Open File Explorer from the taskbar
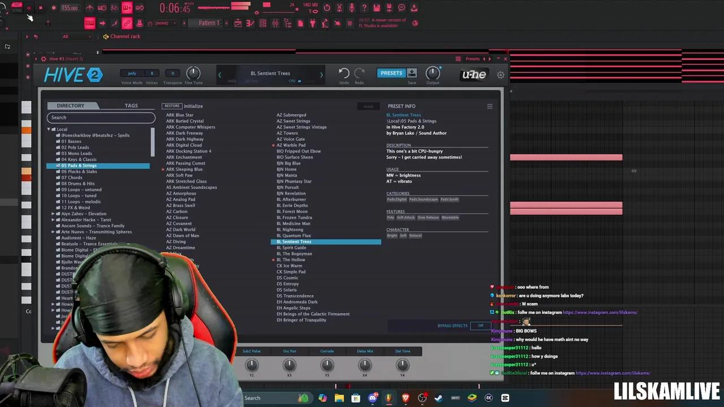The height and width of the screenshot is (407, 724). point(339,398)
